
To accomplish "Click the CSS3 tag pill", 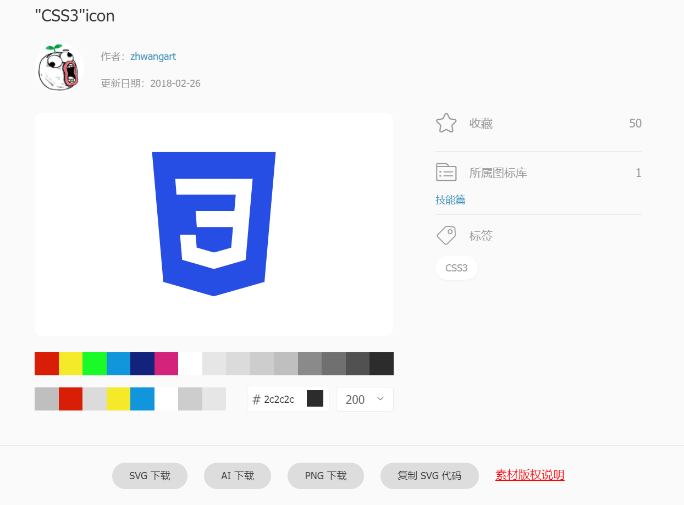I will point(456,268).
